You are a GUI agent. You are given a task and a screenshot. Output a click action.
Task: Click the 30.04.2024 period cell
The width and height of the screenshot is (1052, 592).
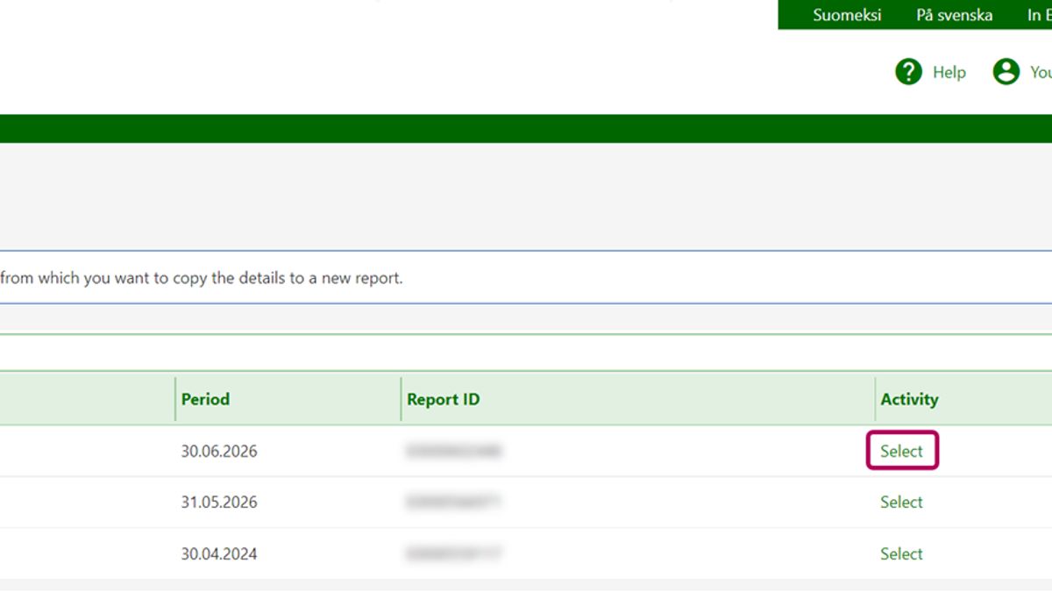pos(219,554)
